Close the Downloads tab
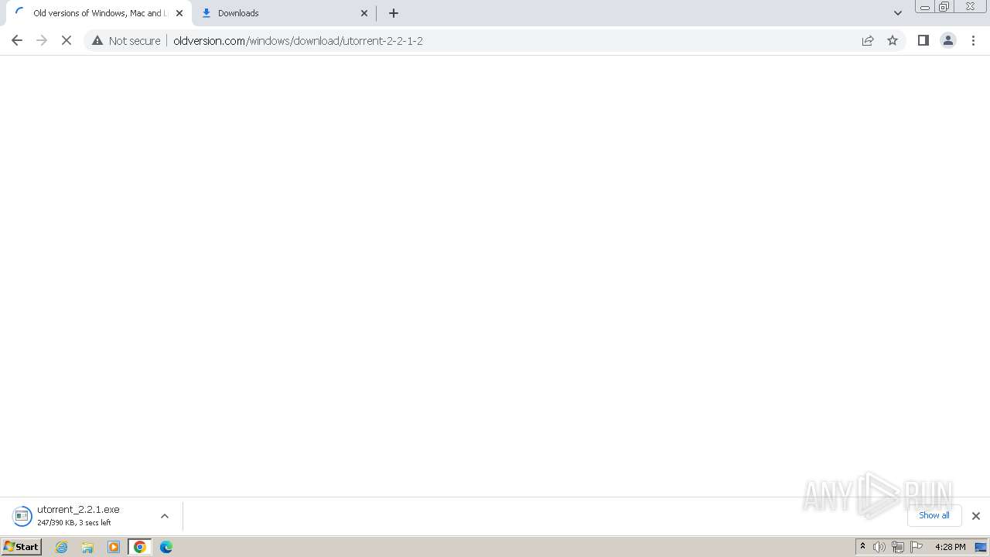The image size is (990, 557). (364, 13)
